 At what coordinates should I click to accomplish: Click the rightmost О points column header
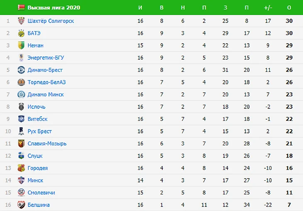click(x=289, y=7)
